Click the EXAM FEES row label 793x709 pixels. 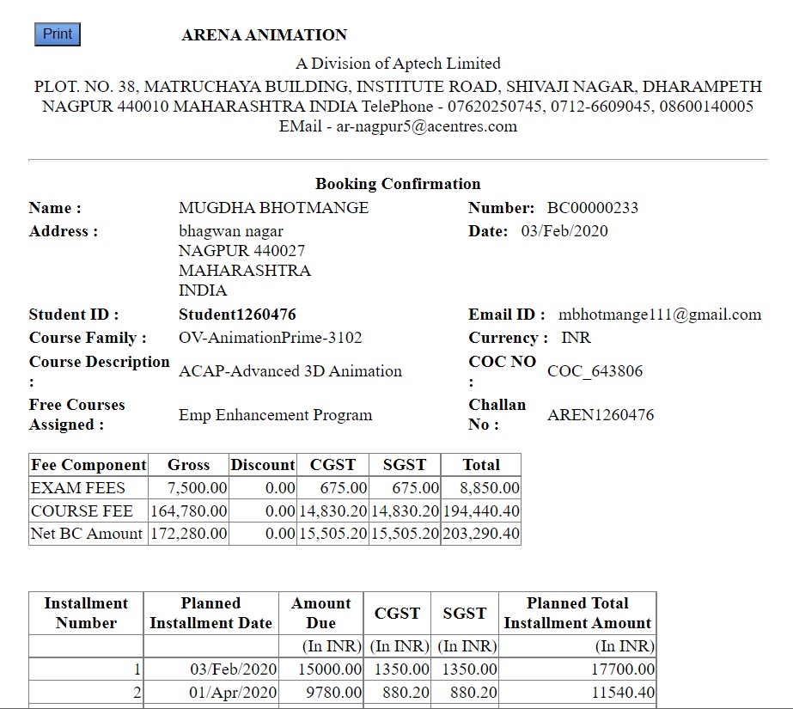pyautogui.click(x=78, y=487)
